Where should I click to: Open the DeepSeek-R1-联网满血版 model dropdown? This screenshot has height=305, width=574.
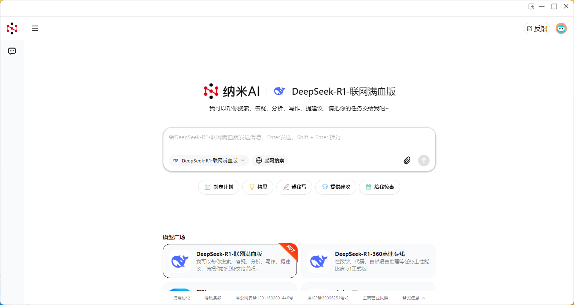pyautogui.click(x=209, y=161)
